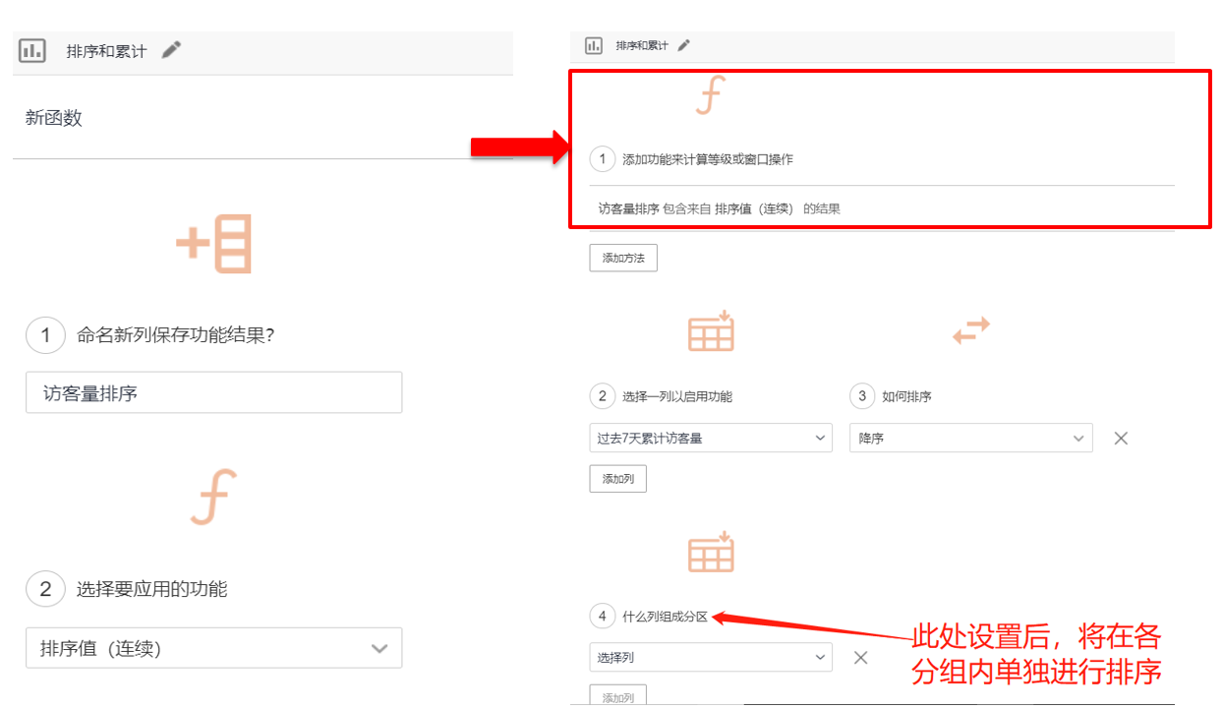Image resolution: width=1223 pixels, height=709 pixels.
Task: Click the 访客量排序 name input field
Action: click(x=213, y=392)
